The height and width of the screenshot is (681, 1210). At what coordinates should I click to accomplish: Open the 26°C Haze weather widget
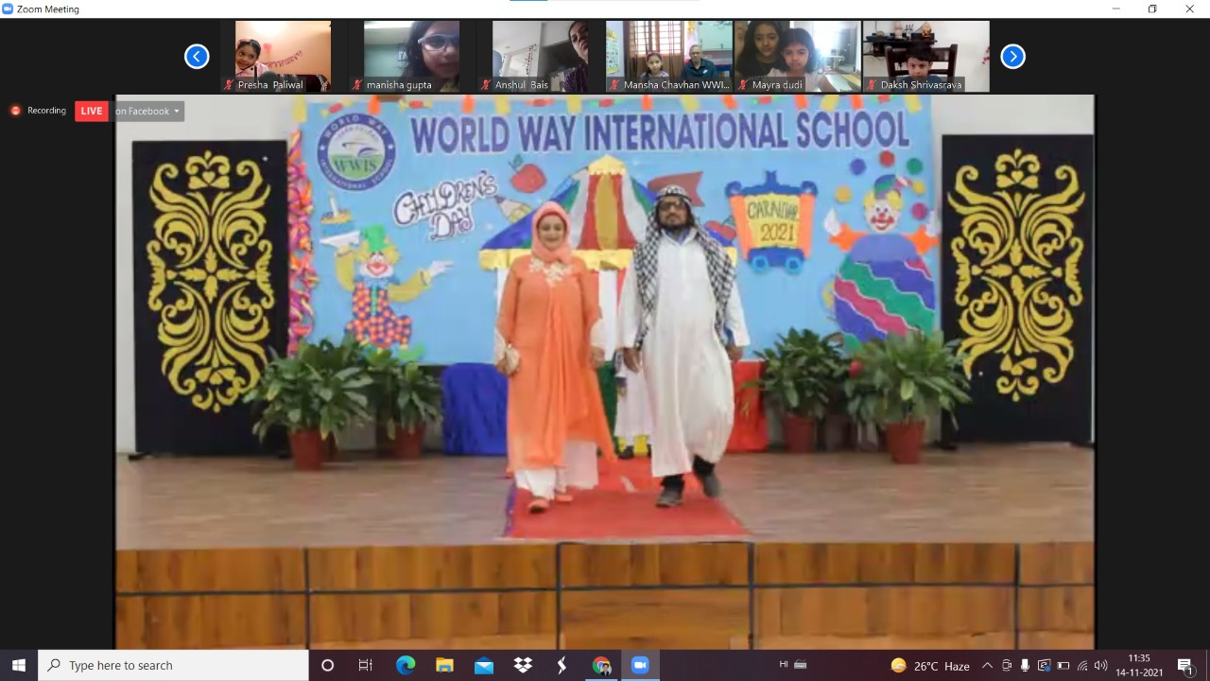pyautogui.click(x=930, y=666)
